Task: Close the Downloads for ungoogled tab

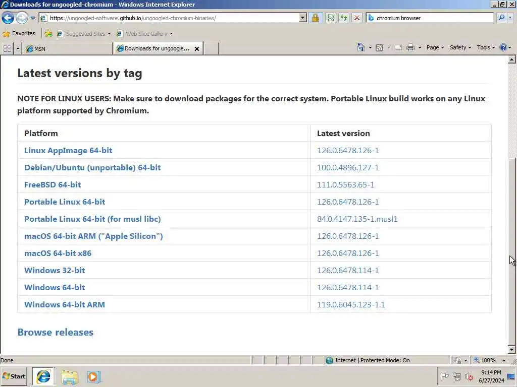Action: (x=197, y=49)
